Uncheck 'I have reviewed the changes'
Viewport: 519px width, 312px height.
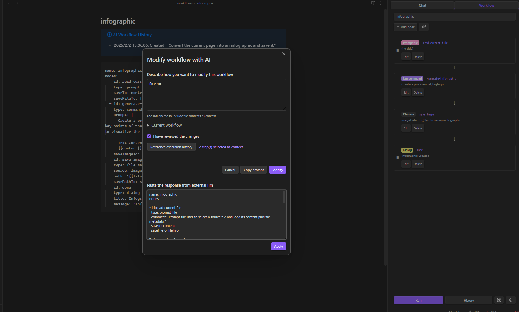click(x=149, y=136)
